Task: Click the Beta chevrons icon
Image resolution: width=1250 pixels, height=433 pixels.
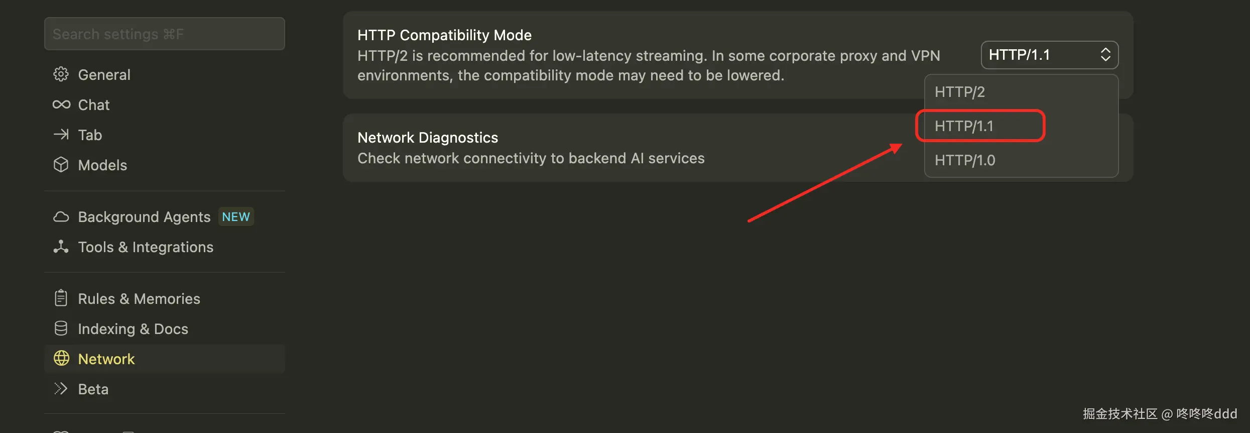Action: 61,389
